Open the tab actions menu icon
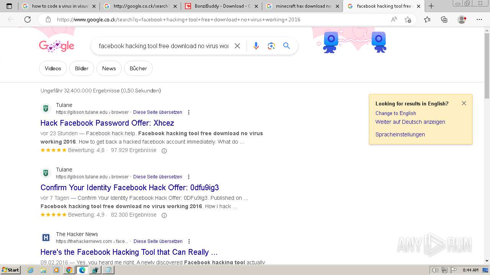This screenshot has width=490, height=275. click(x=9, y=6)
